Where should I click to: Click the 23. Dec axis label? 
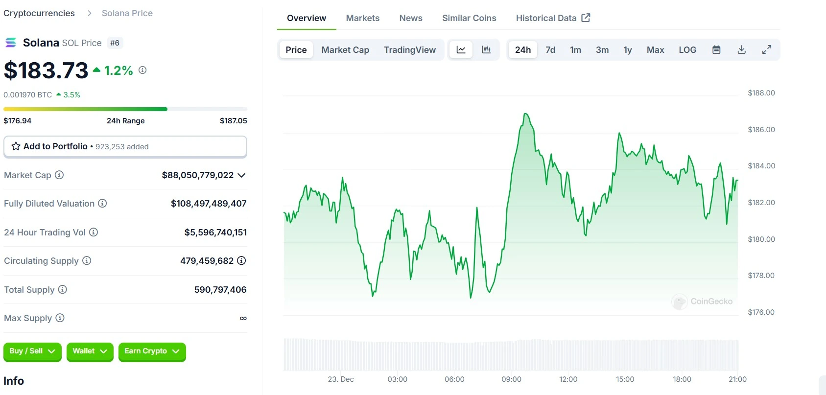click(x=341, y=379)
